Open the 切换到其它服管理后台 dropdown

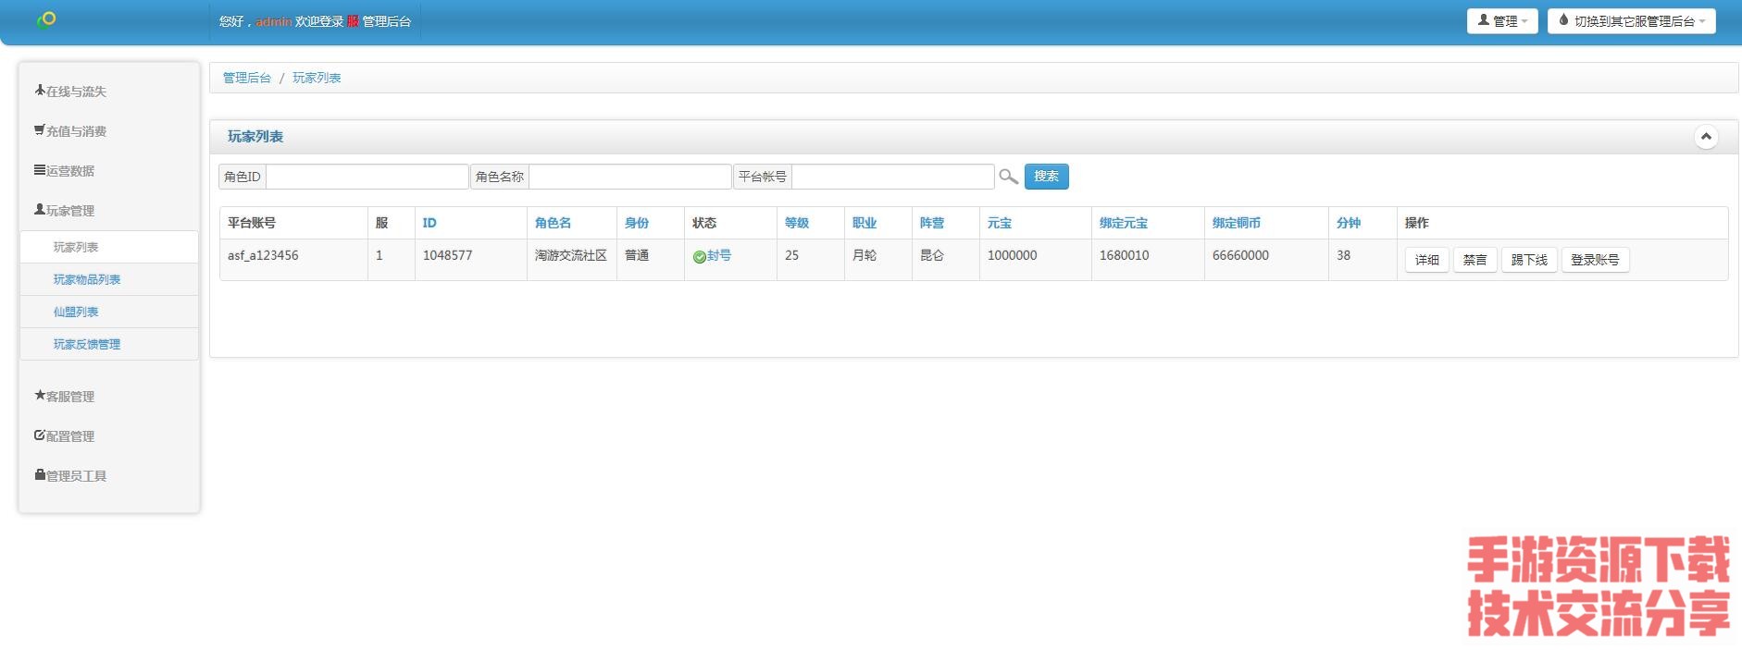tap(1631, 21)
